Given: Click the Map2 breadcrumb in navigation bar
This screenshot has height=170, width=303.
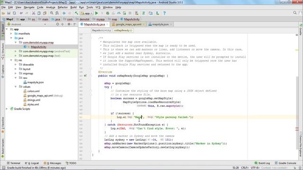Looking at the screenshot, I should [x=8, y=19].
